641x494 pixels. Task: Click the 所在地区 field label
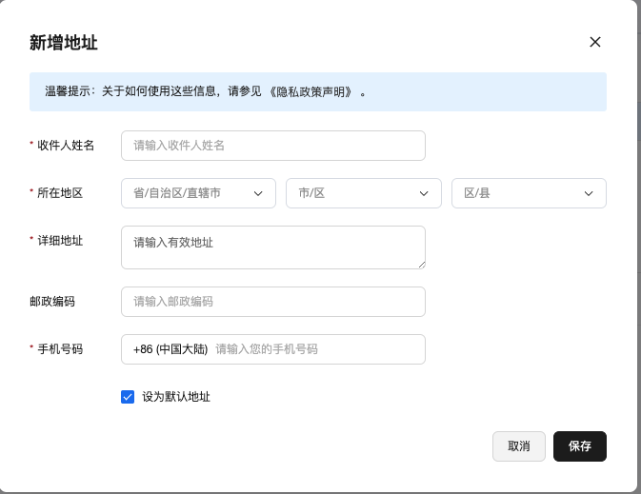60,193
